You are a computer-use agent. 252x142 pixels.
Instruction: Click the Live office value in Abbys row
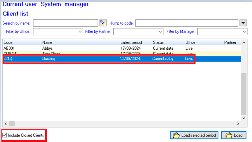pos(189,48)
